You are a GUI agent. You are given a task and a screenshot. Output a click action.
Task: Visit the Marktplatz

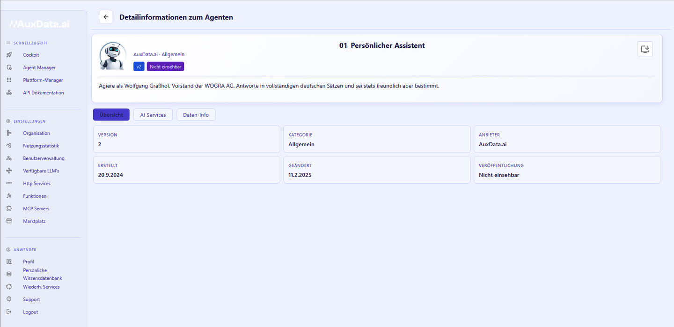pyautogui.click(x=34, y=221)
